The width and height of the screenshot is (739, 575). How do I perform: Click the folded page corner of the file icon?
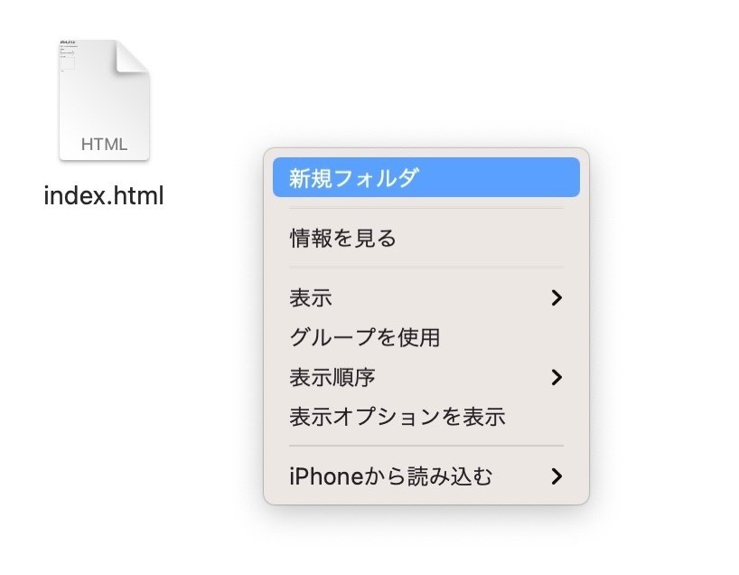coord(133,57)
